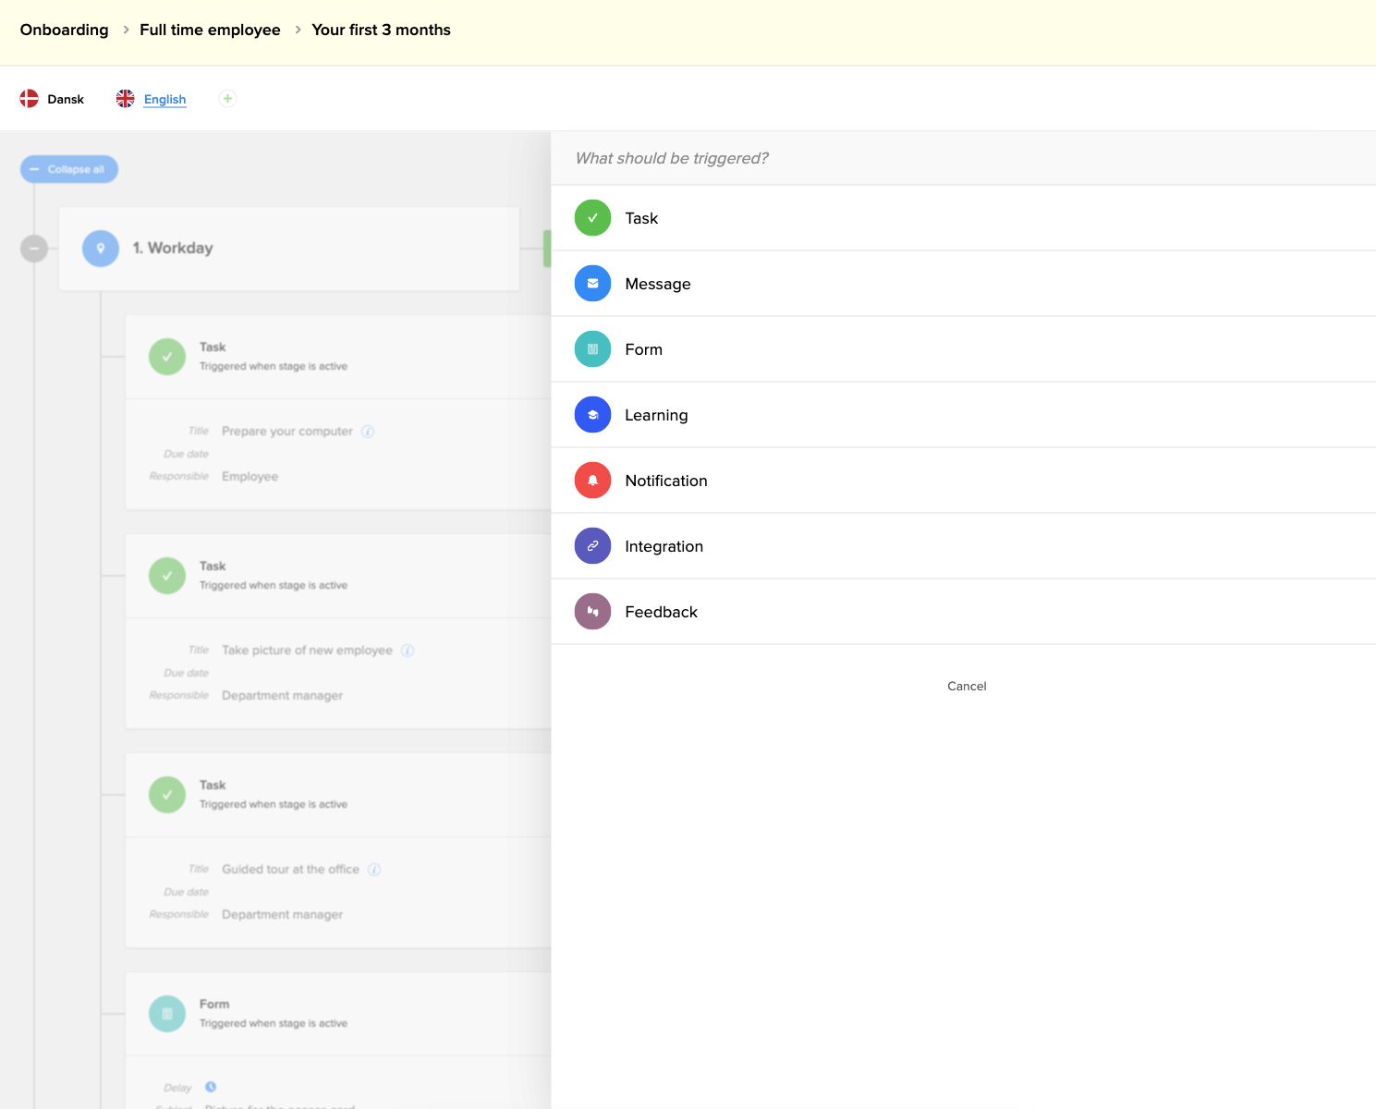Screen dimensions: 1376x1109
Task: Go to Onboarding in the breadcrumb
Action: (65, 30)
